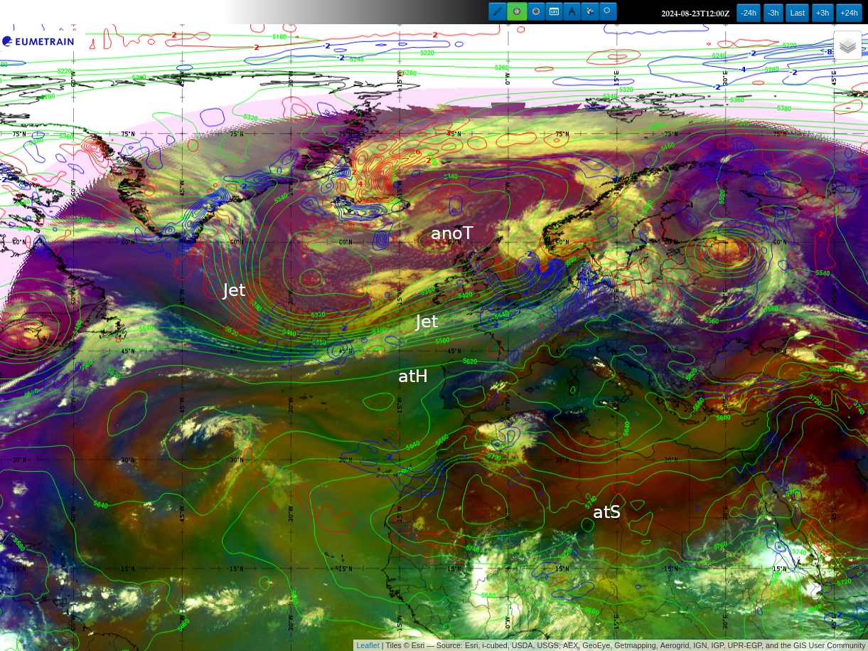Select the pencil draw tool
The height and width of the screenshot is (651, 868).
498,11
